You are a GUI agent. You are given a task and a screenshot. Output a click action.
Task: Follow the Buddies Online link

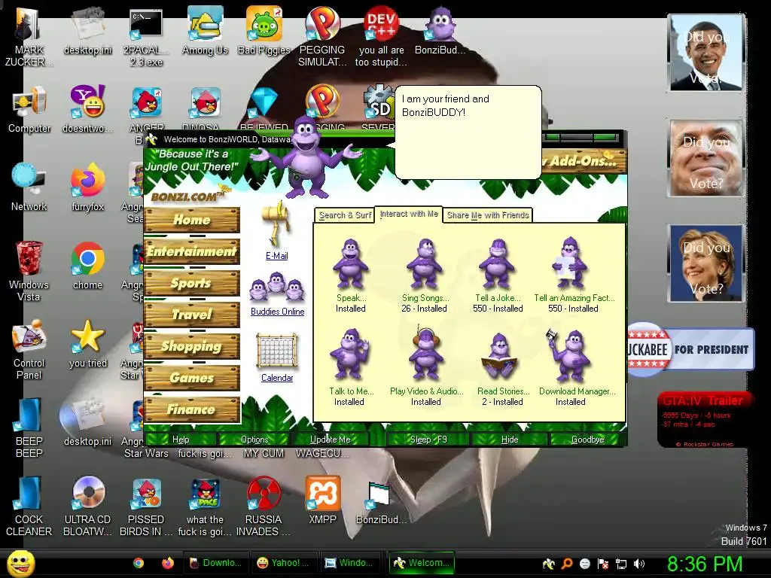277,311
